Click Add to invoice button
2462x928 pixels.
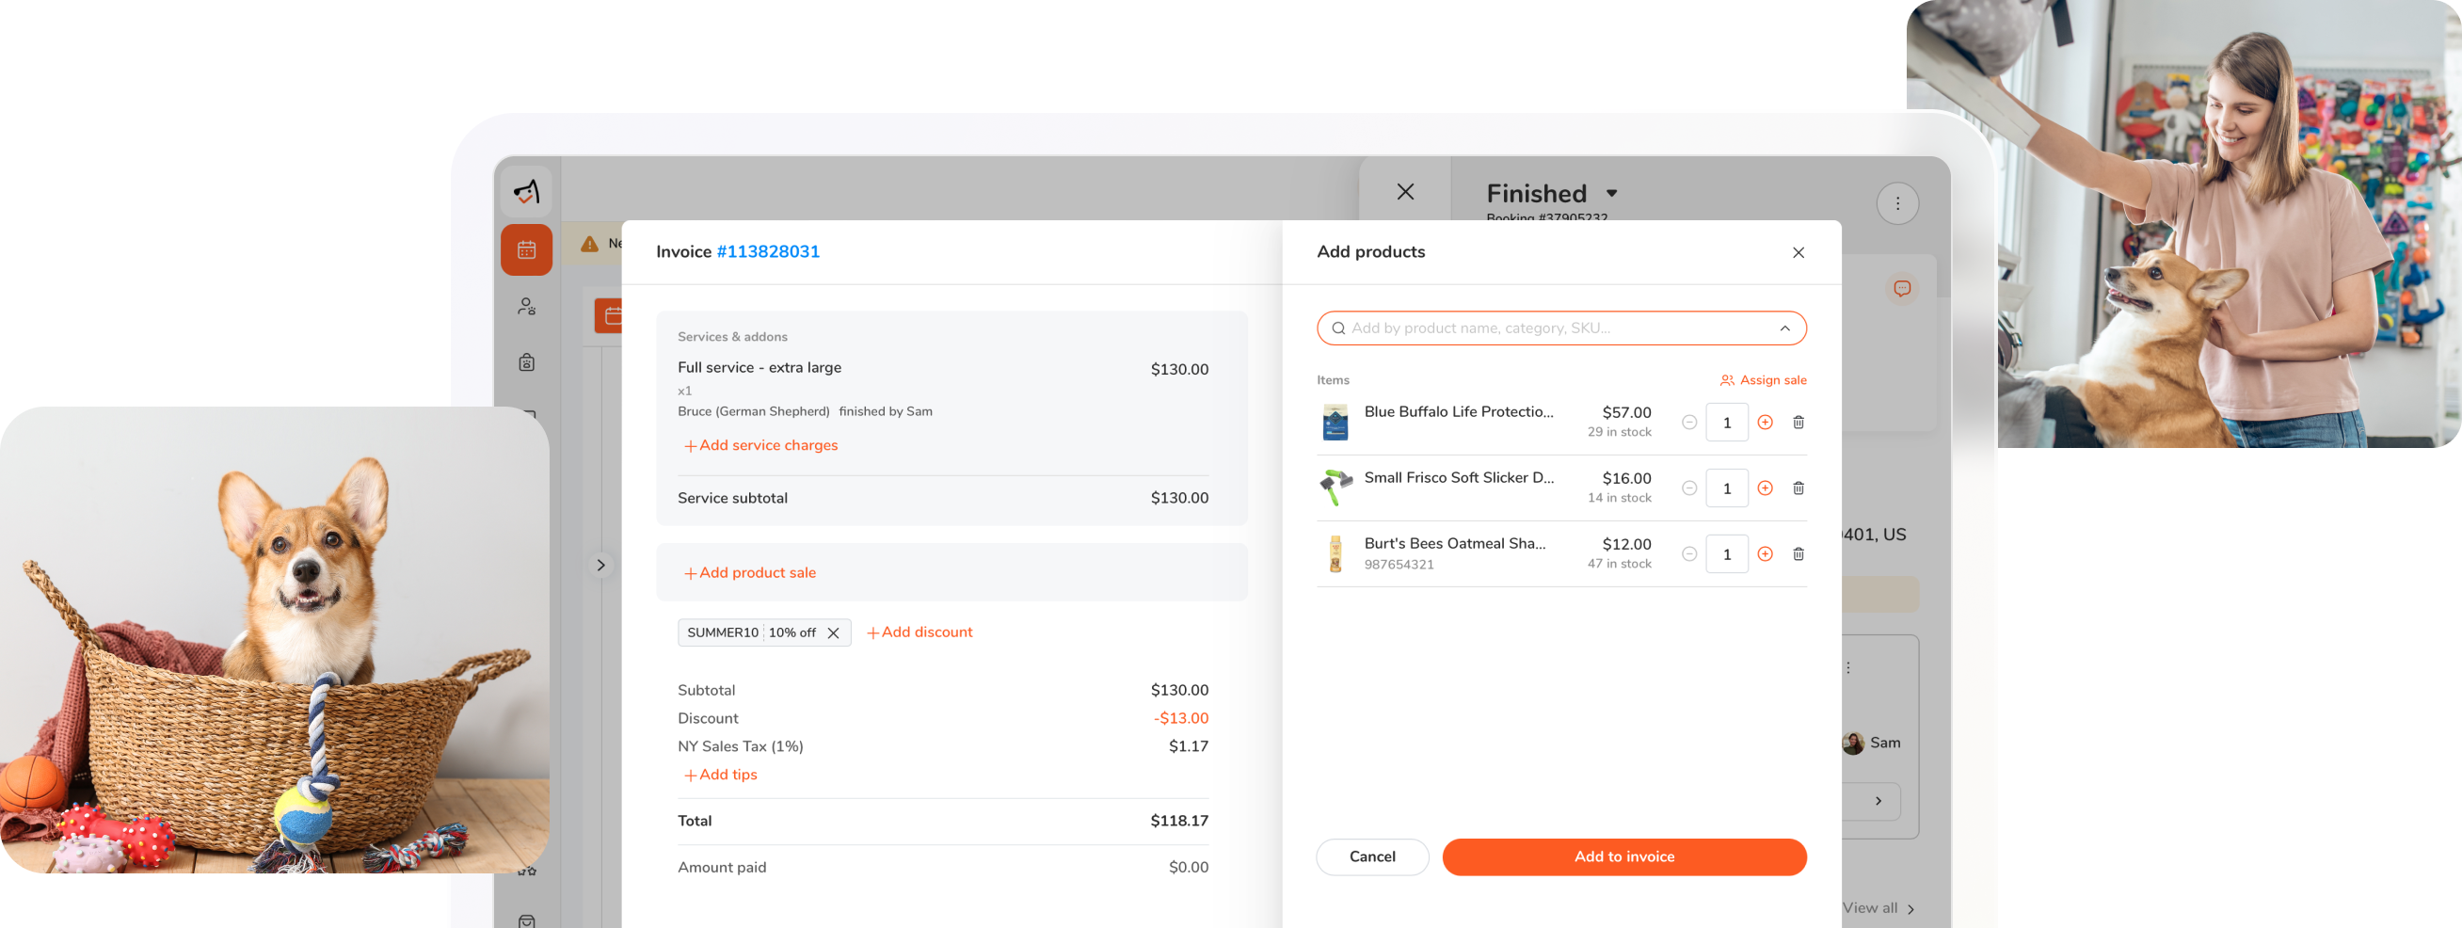coord(1623,857)
